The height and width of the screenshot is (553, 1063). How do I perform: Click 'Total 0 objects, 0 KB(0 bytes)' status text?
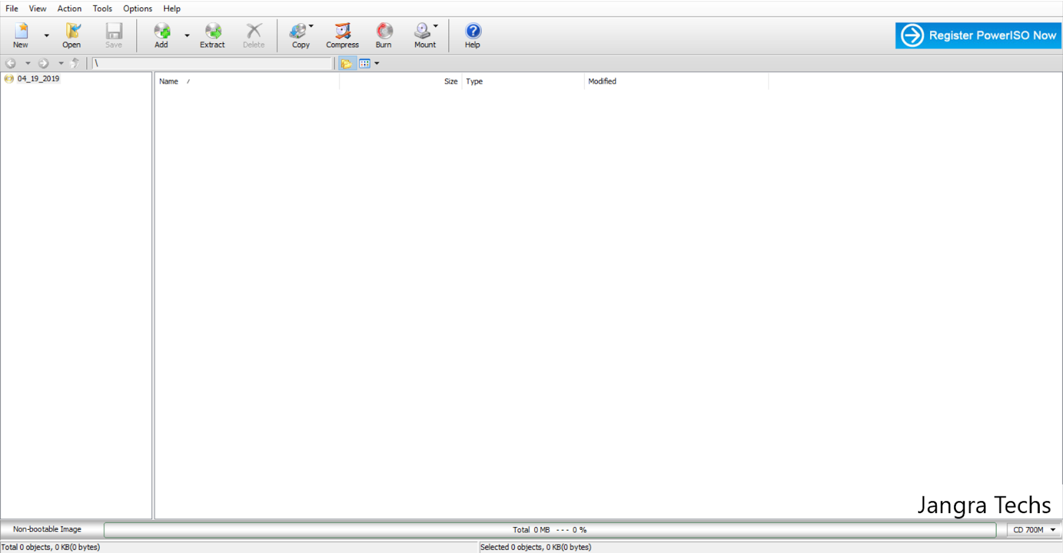[x=50, y=547]
